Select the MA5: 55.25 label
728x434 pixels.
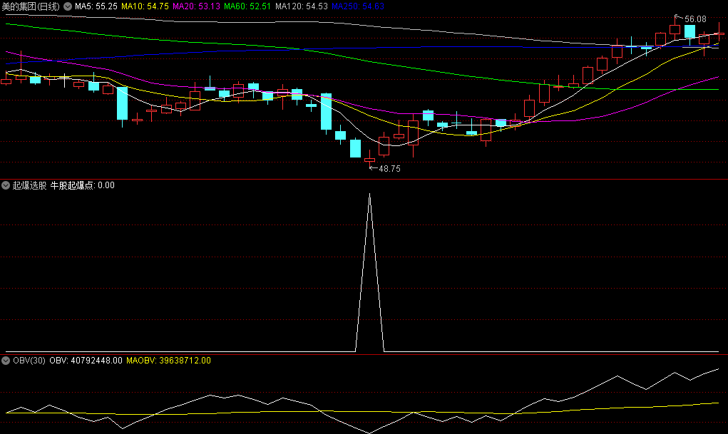click(x=96, y=6)
